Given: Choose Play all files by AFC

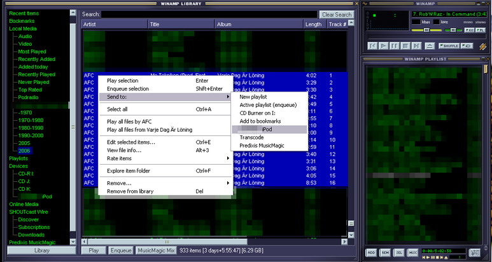Looking at the screenshot, I should click(x=165, y=121).
